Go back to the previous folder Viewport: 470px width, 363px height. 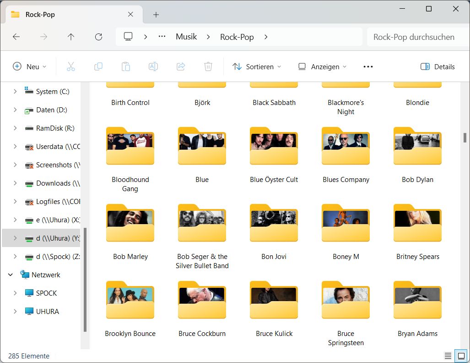tap(16, 37)
